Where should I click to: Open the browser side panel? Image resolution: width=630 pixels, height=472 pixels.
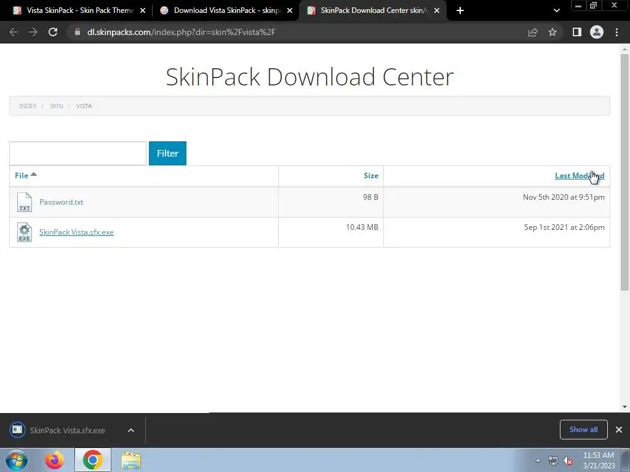(577, 32)
